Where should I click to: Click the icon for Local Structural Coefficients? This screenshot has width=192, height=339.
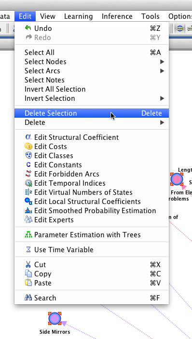(28, 202)
